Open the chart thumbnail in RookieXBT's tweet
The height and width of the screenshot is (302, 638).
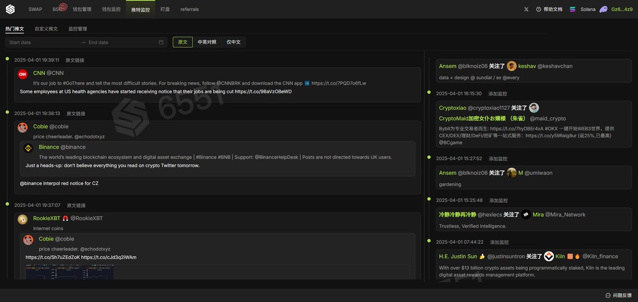70,272
